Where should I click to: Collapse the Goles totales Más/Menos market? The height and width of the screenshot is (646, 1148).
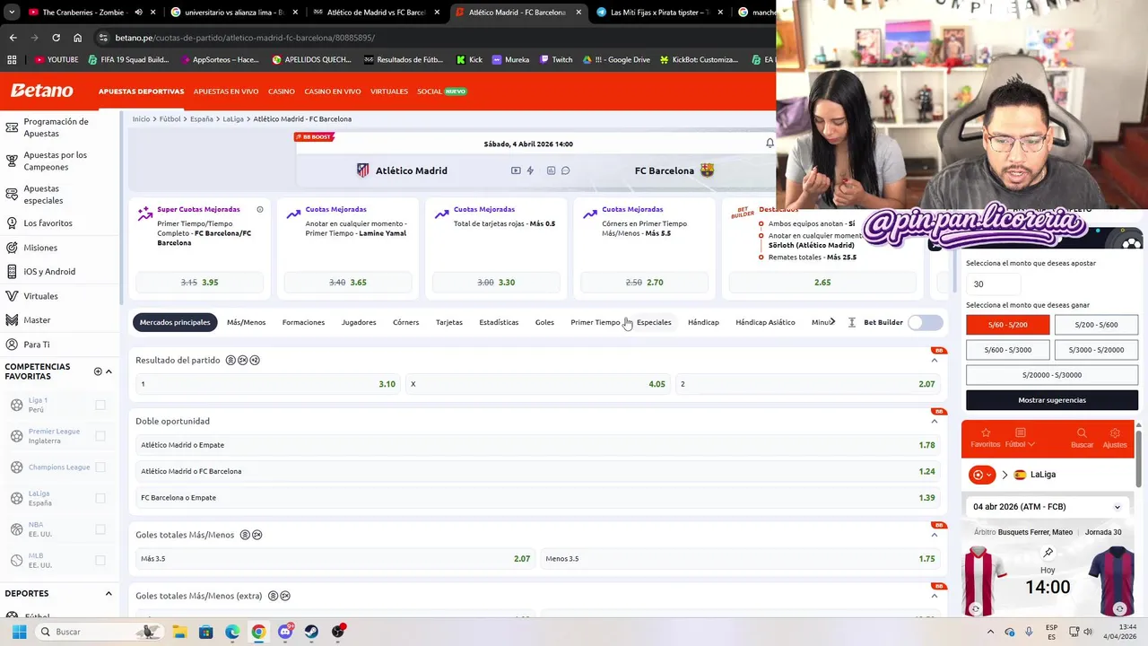click(x=935, y=535)
